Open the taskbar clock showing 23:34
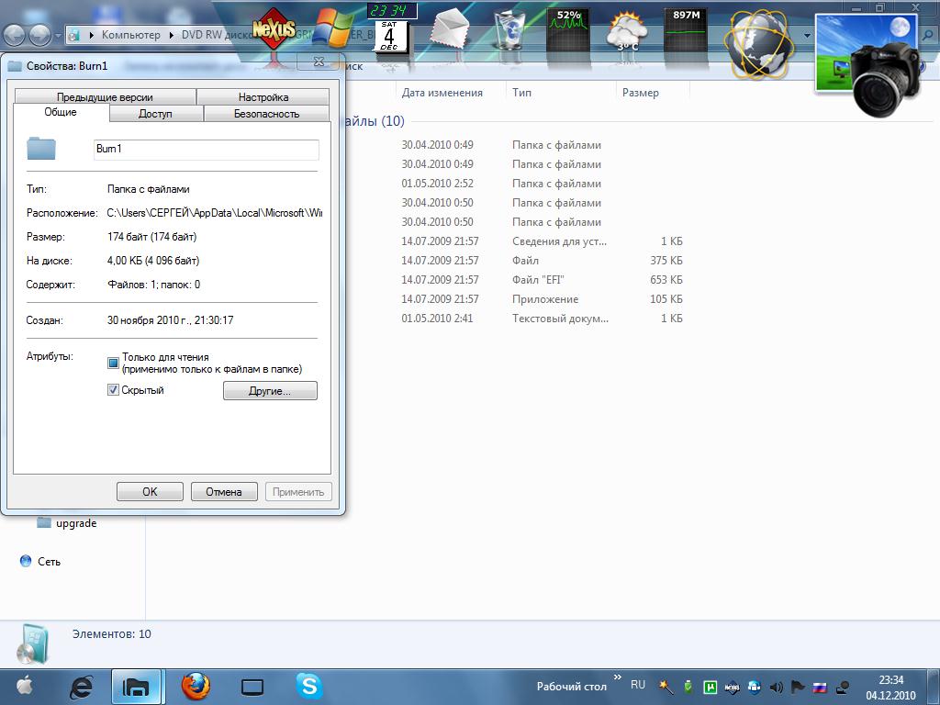The height and width of the screenshot is (705, 940). coord(890,688)
